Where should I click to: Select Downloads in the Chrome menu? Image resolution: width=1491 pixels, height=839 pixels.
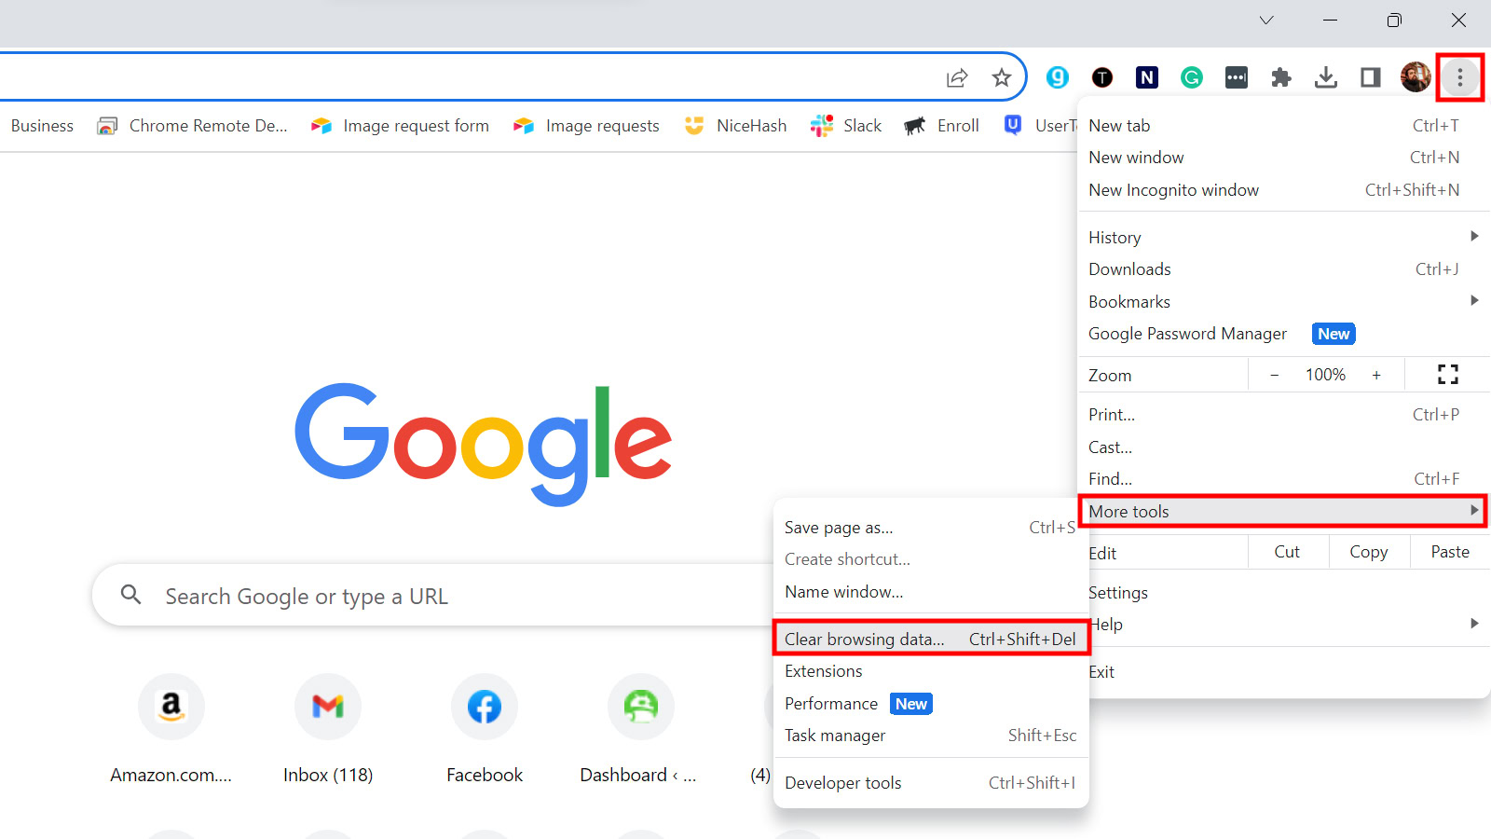tap(1282, 269)
